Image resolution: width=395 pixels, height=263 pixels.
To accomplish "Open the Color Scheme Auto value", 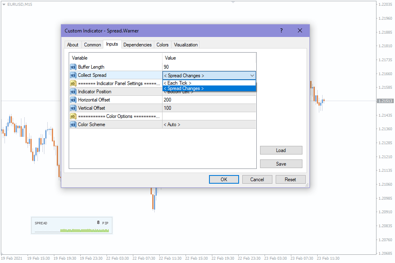I will pyautogui.click(x=209, y=125).
